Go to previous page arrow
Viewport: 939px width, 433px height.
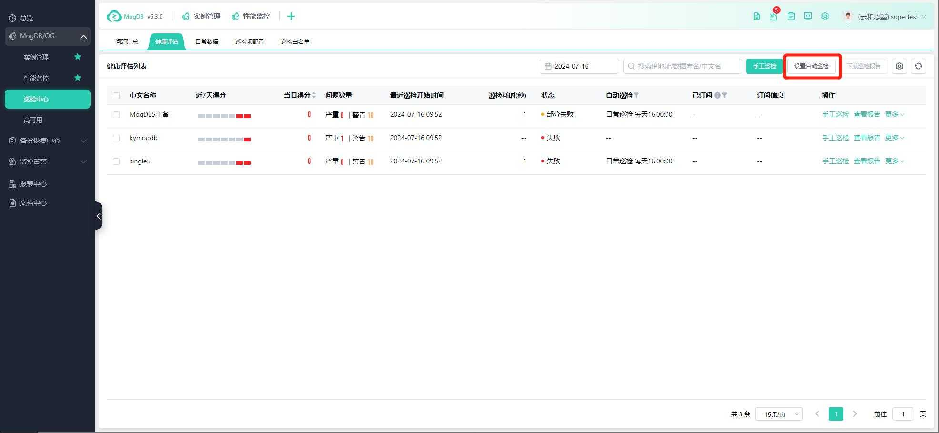point(817,414)
